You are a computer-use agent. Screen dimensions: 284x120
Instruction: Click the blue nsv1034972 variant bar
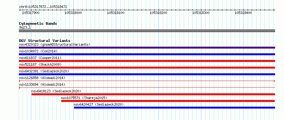tap(147, 54)
